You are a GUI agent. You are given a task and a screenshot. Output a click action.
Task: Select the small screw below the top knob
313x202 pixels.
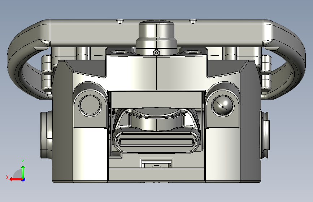[x=157, y=53]
